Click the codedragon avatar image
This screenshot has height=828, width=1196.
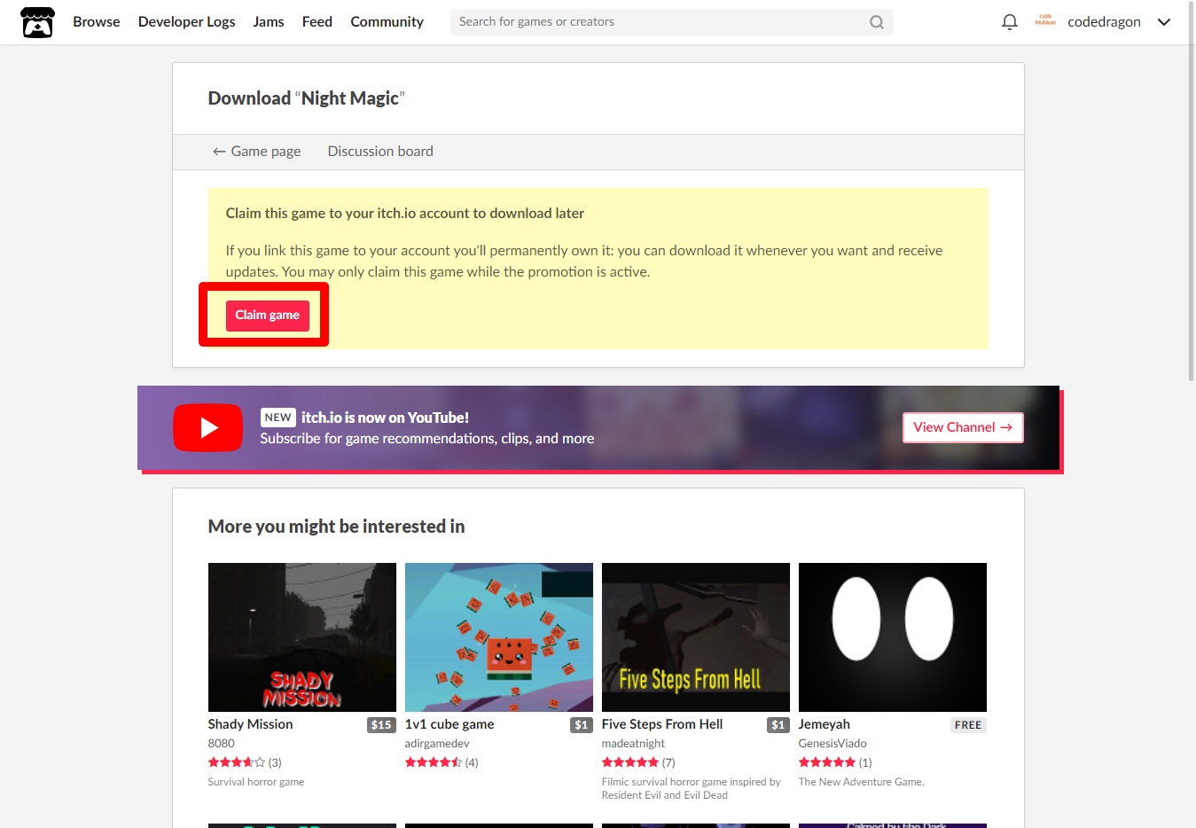click(x=1045, y=21)
